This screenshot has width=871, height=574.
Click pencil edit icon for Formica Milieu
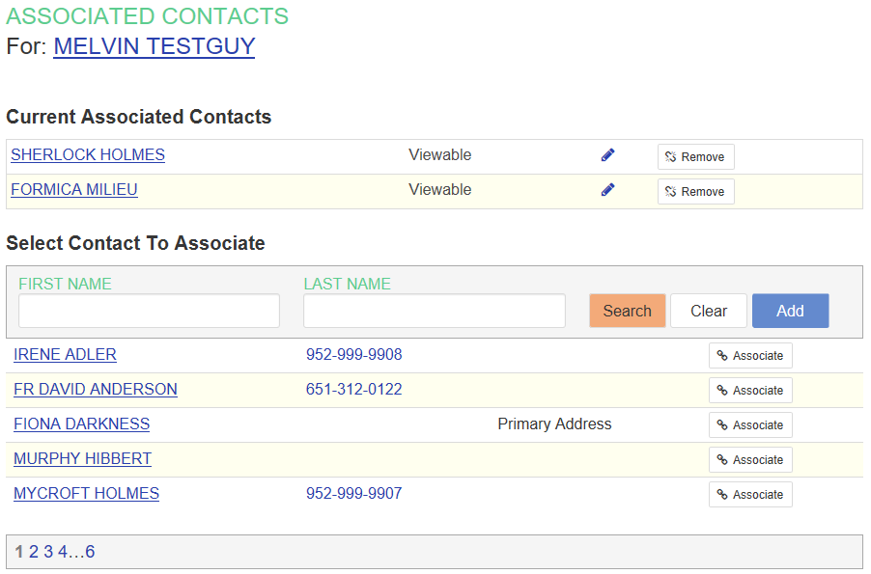(x=607, y=190)
